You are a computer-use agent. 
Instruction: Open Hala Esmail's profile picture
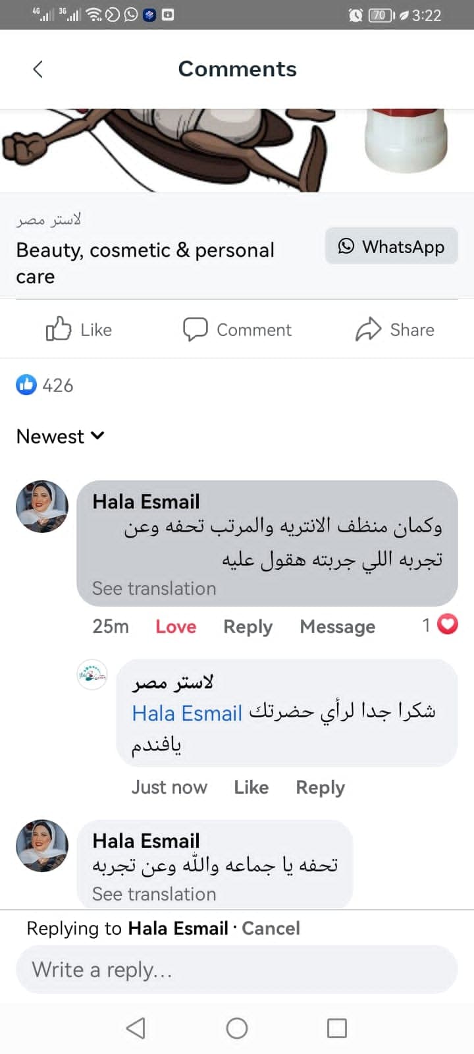click(x=41, y=506)
